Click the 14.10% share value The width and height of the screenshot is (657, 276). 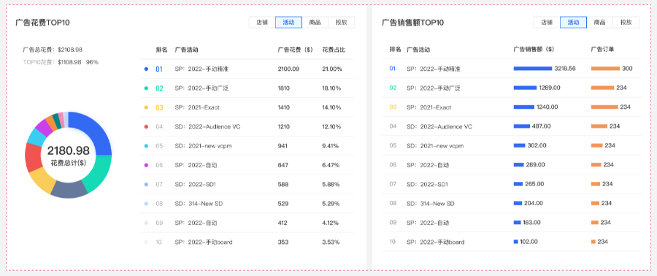coord(331,107)
